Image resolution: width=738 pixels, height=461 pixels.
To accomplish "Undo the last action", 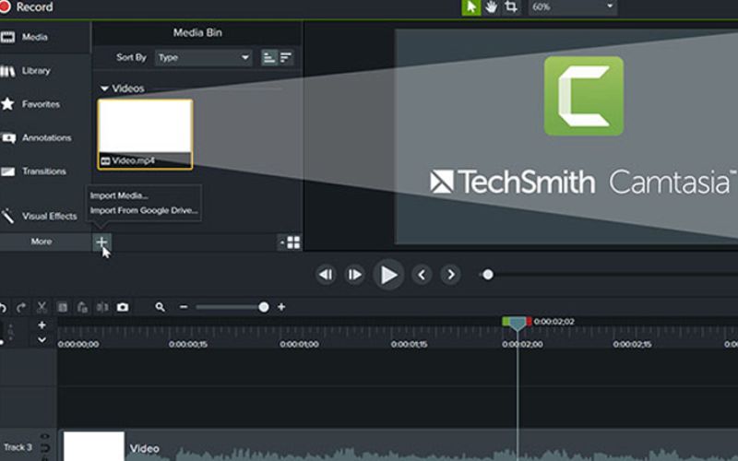I will 3,308.
